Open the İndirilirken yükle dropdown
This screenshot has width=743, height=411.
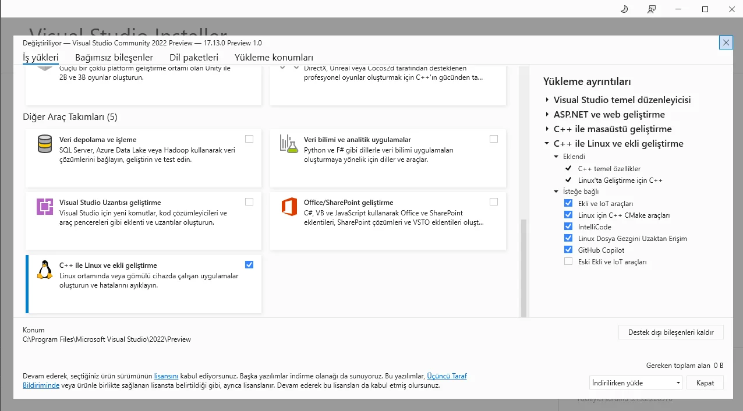[636, 383]
